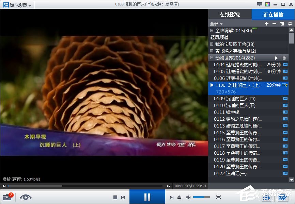Open the 暴风影音 main menu
This screenshot has height=204, width=295.
15,4
